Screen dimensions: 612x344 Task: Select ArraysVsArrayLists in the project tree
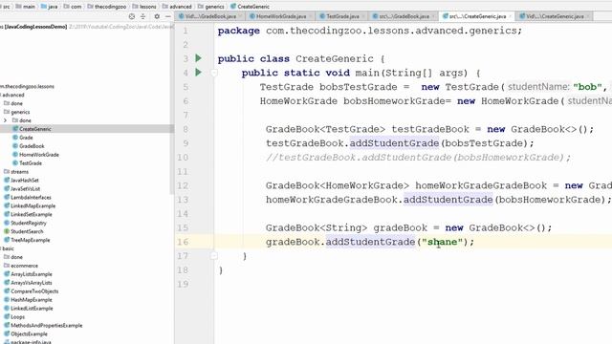click(x=32, y=283)
